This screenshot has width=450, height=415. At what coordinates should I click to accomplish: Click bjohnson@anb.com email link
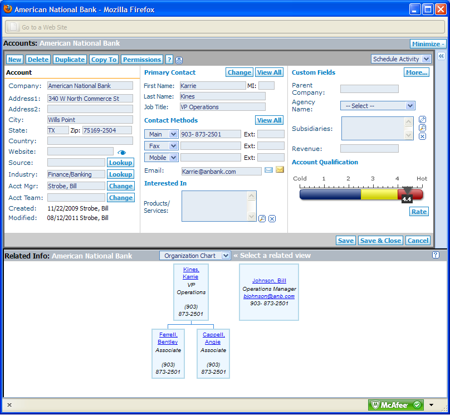pos(269,296)
